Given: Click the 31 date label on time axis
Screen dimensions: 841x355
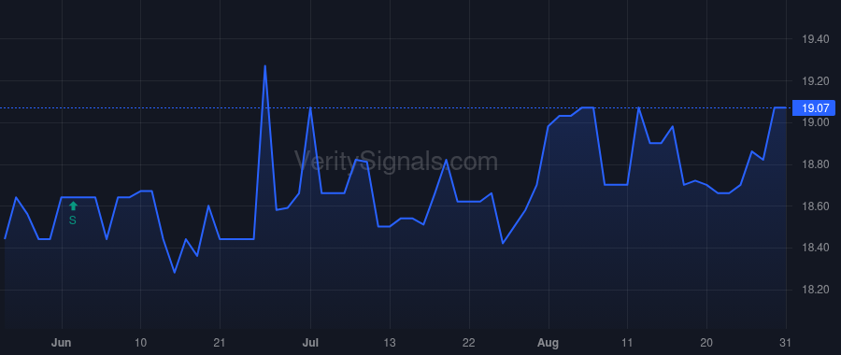Looking at the screenshot, I should point(786,343).
